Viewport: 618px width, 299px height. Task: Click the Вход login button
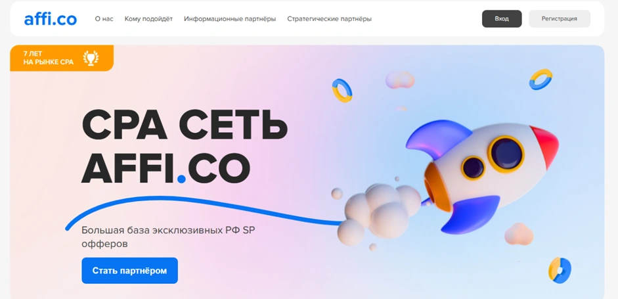[x=502, y=19]
